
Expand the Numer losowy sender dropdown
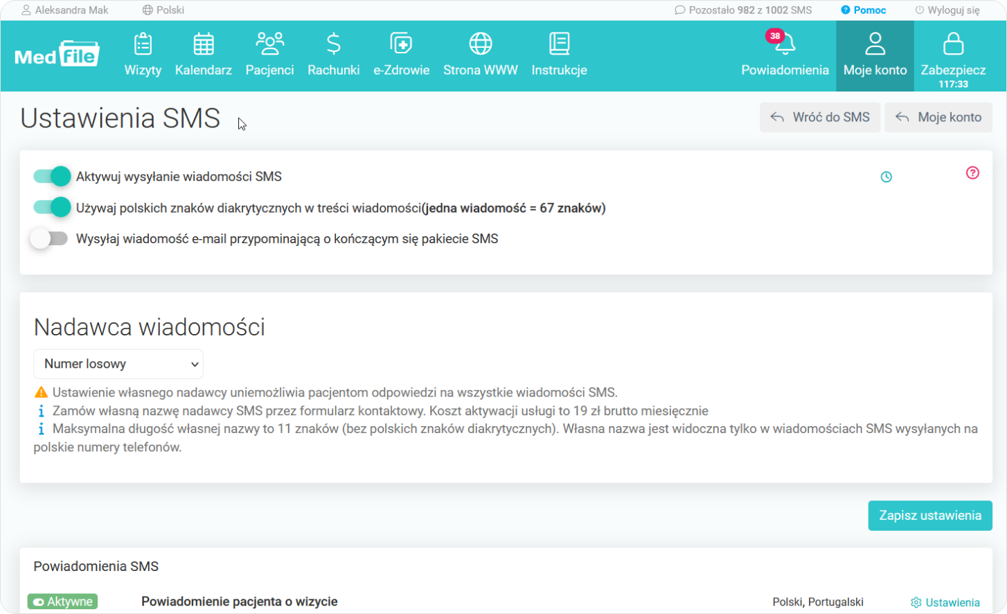(x=118, y=364)
